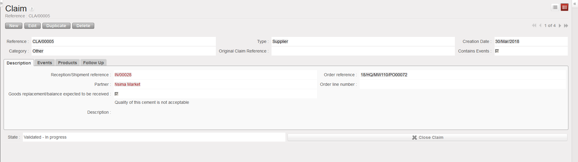Image resolution: width=578 pixels, height=162 pixels.
Task: Toggle goods replacement expected checkbox
Action: coord(117,94)
